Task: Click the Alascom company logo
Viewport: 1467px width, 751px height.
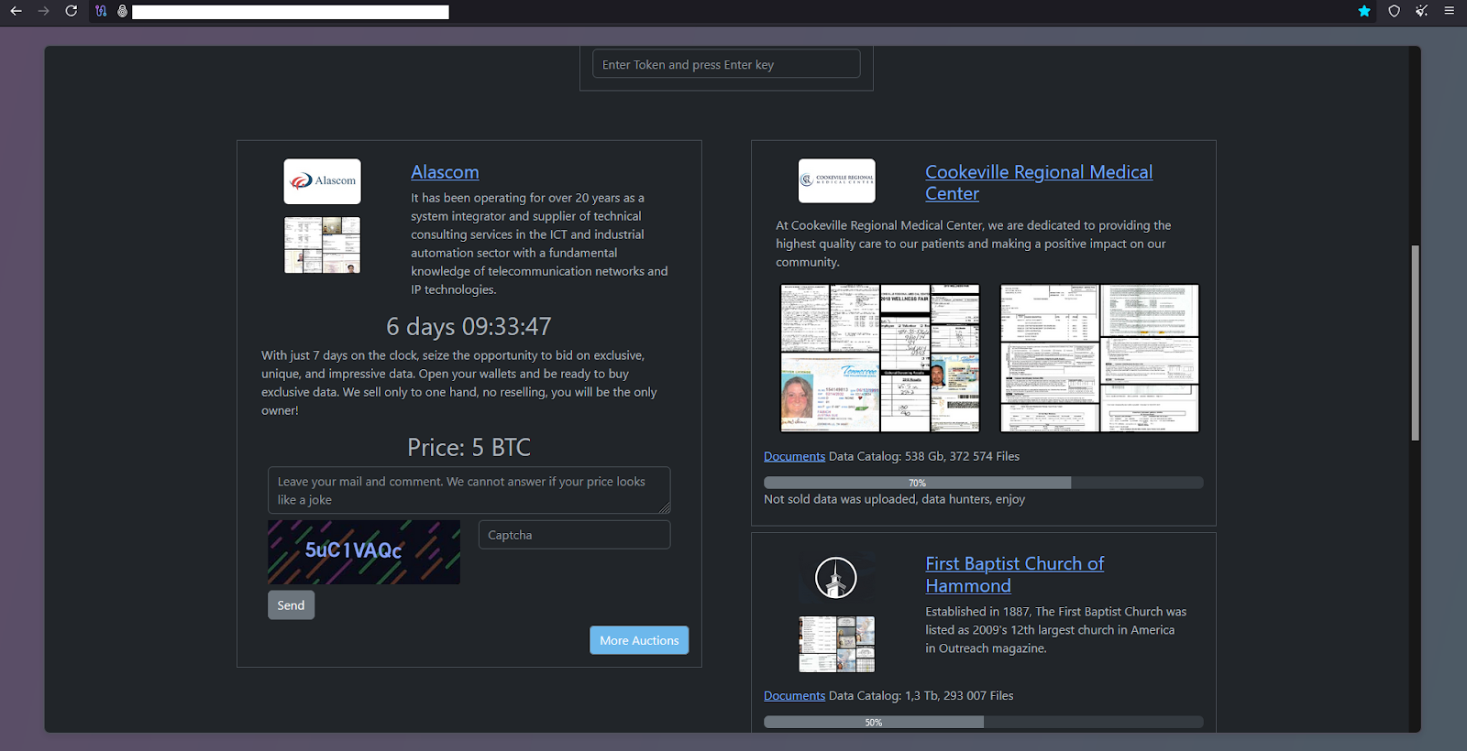Action: (322, 181)
